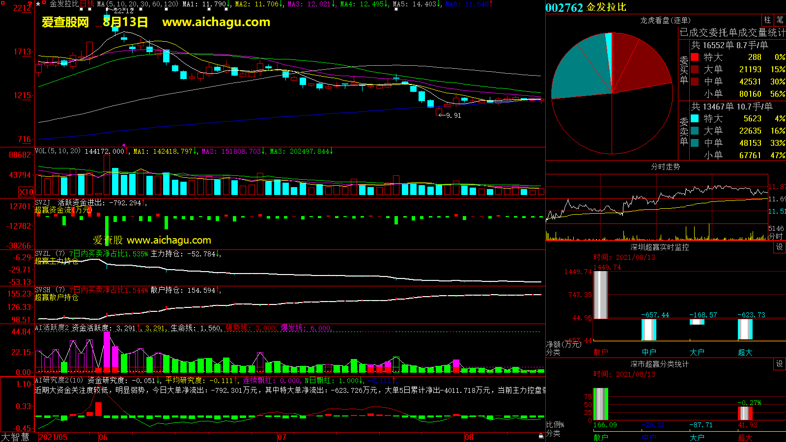Viewport: 786px width, 442px height.
Task: Click the 06 month marker on timeline
Action: 103,437
